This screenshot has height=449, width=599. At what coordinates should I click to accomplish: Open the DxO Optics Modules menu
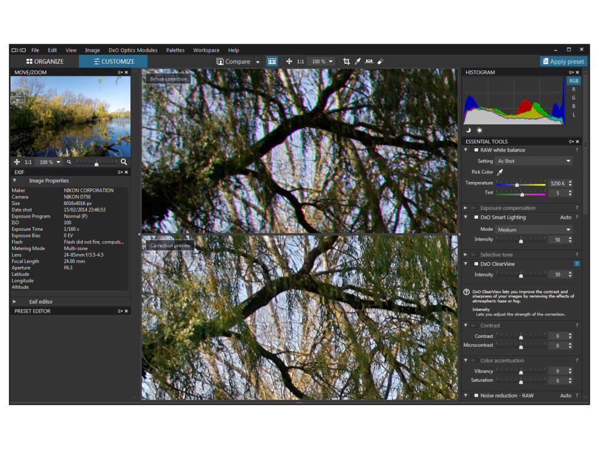133,50
